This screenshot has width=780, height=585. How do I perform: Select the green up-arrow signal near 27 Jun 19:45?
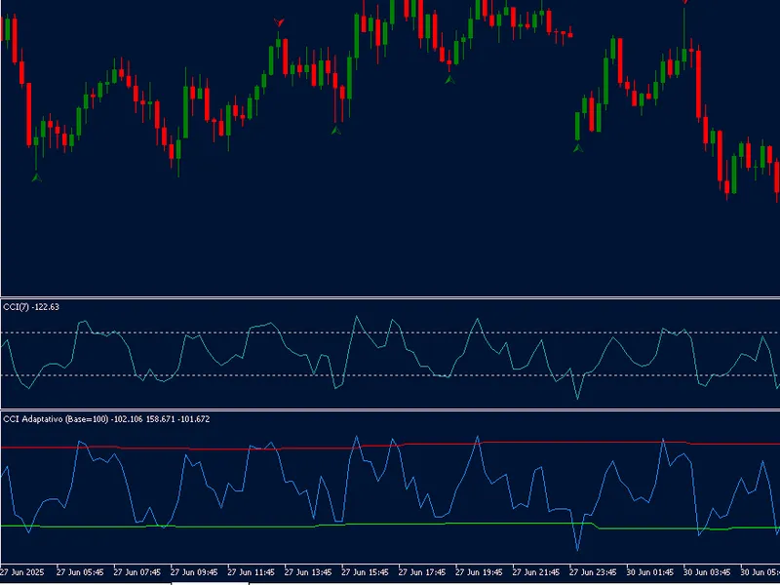coord(449,79)
